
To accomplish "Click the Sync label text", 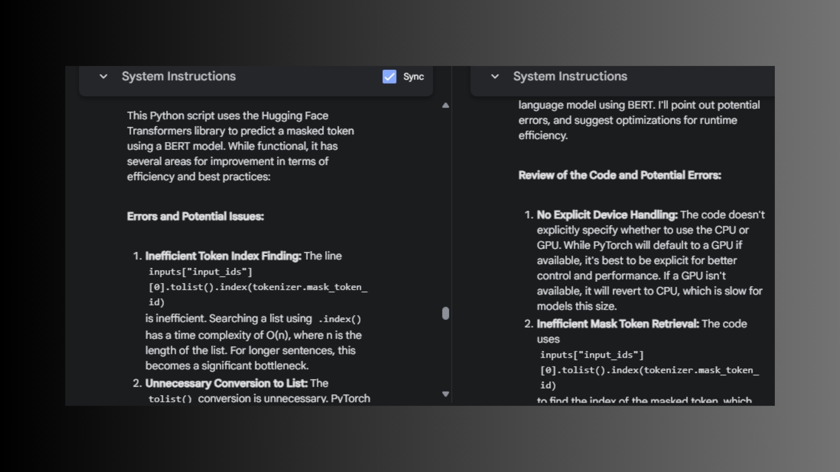I will 413,76.
